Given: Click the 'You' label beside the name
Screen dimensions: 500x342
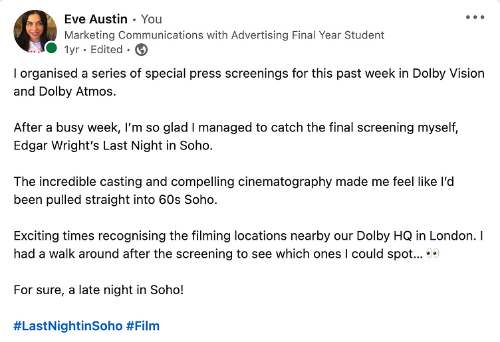Looking at the screenshot, I should click(152, 19).
